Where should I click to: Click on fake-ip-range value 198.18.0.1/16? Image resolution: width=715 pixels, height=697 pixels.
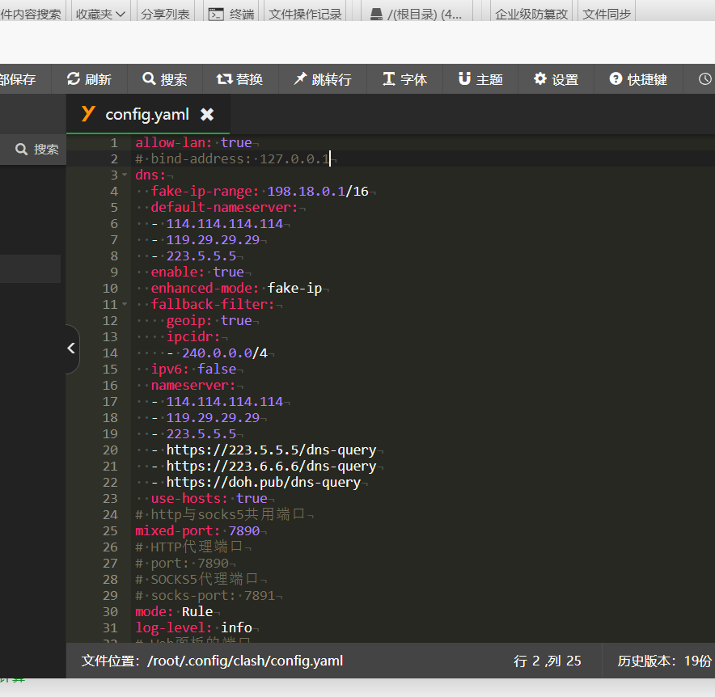pos(318,191)
